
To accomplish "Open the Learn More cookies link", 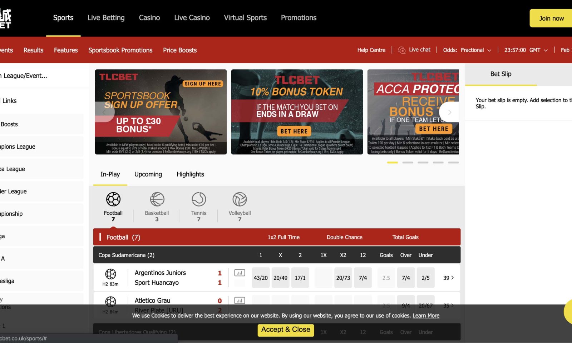I will tap(426, 315).
